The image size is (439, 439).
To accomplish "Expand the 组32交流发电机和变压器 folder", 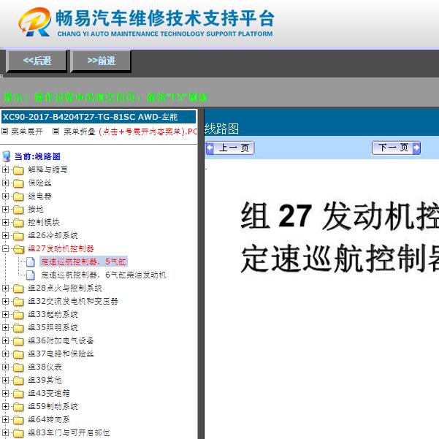I will coord(5,301).
